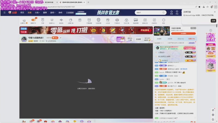Click 钻粉任务卡 promo banner

tap(175, 48)
